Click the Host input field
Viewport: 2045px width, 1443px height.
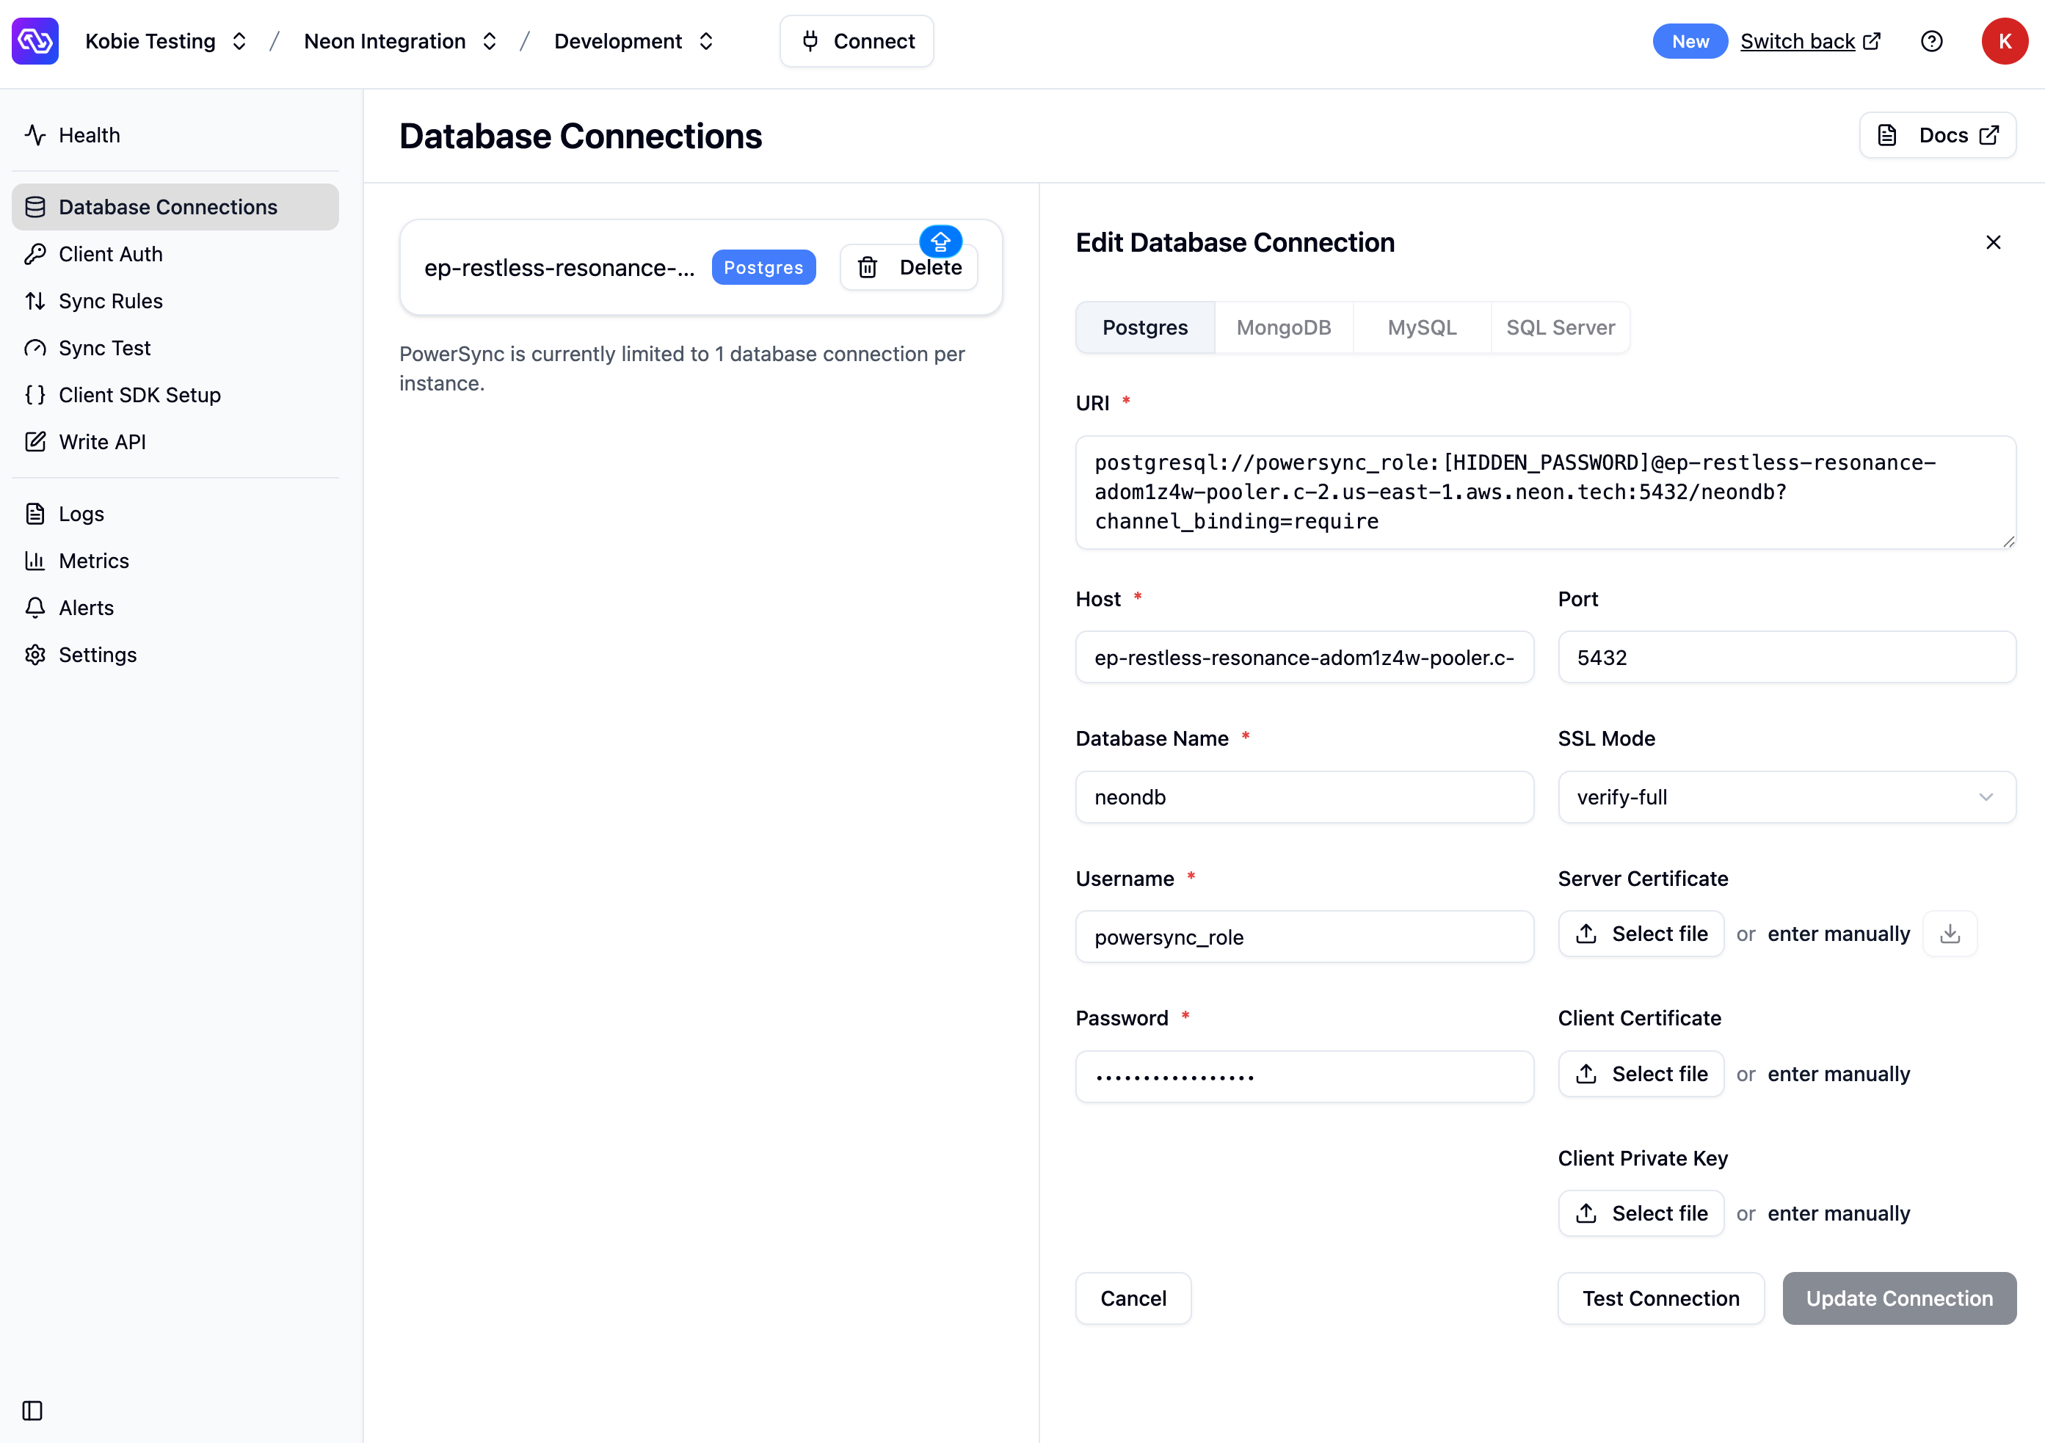point(1304,658)
